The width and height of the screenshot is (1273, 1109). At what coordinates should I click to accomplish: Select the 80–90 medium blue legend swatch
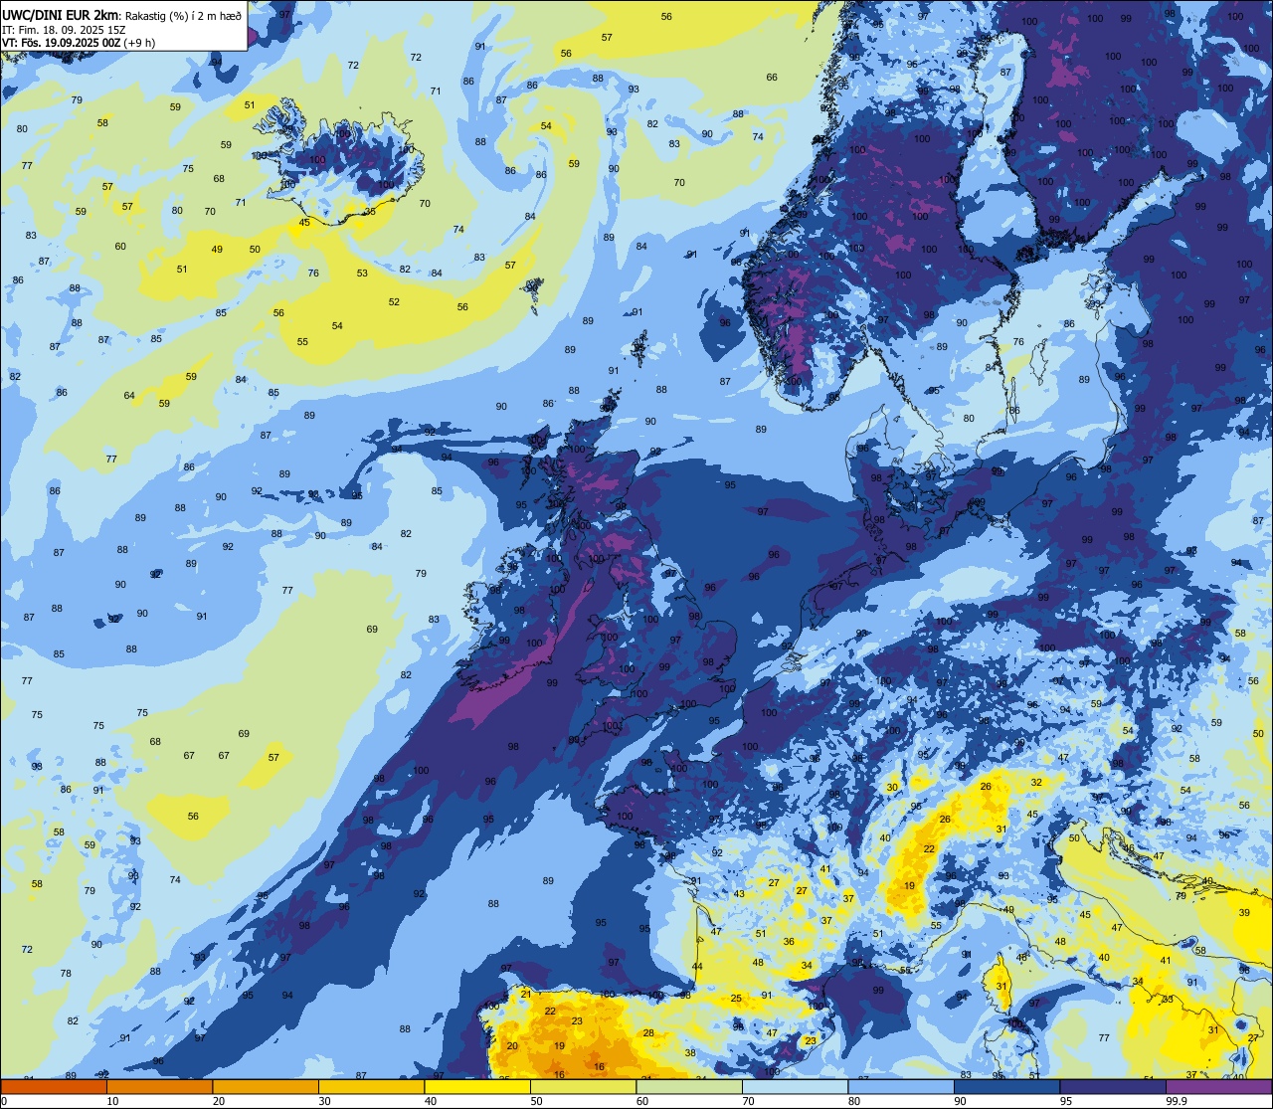[x=901, y=1086]
